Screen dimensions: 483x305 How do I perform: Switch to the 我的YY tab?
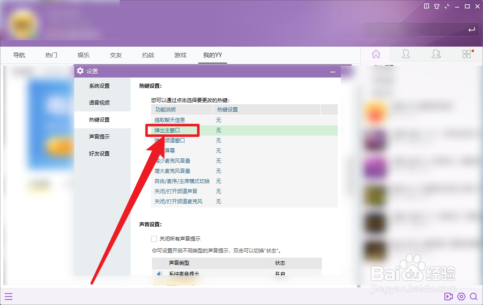[213, 55]
